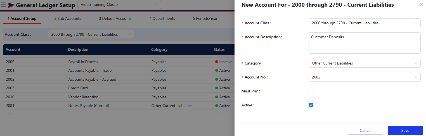Select the Credit Card account row
This screenshot has width=426, height=136.
tap(78, 88)
